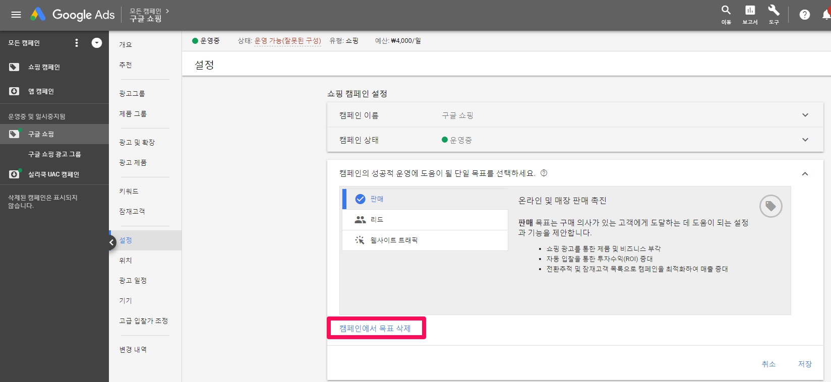Open the reports chart icon
831x382 pixels.
pos(750,10)
